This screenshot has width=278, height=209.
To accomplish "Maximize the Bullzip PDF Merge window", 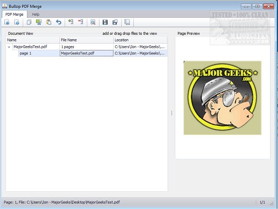I will tap(257, 7).
